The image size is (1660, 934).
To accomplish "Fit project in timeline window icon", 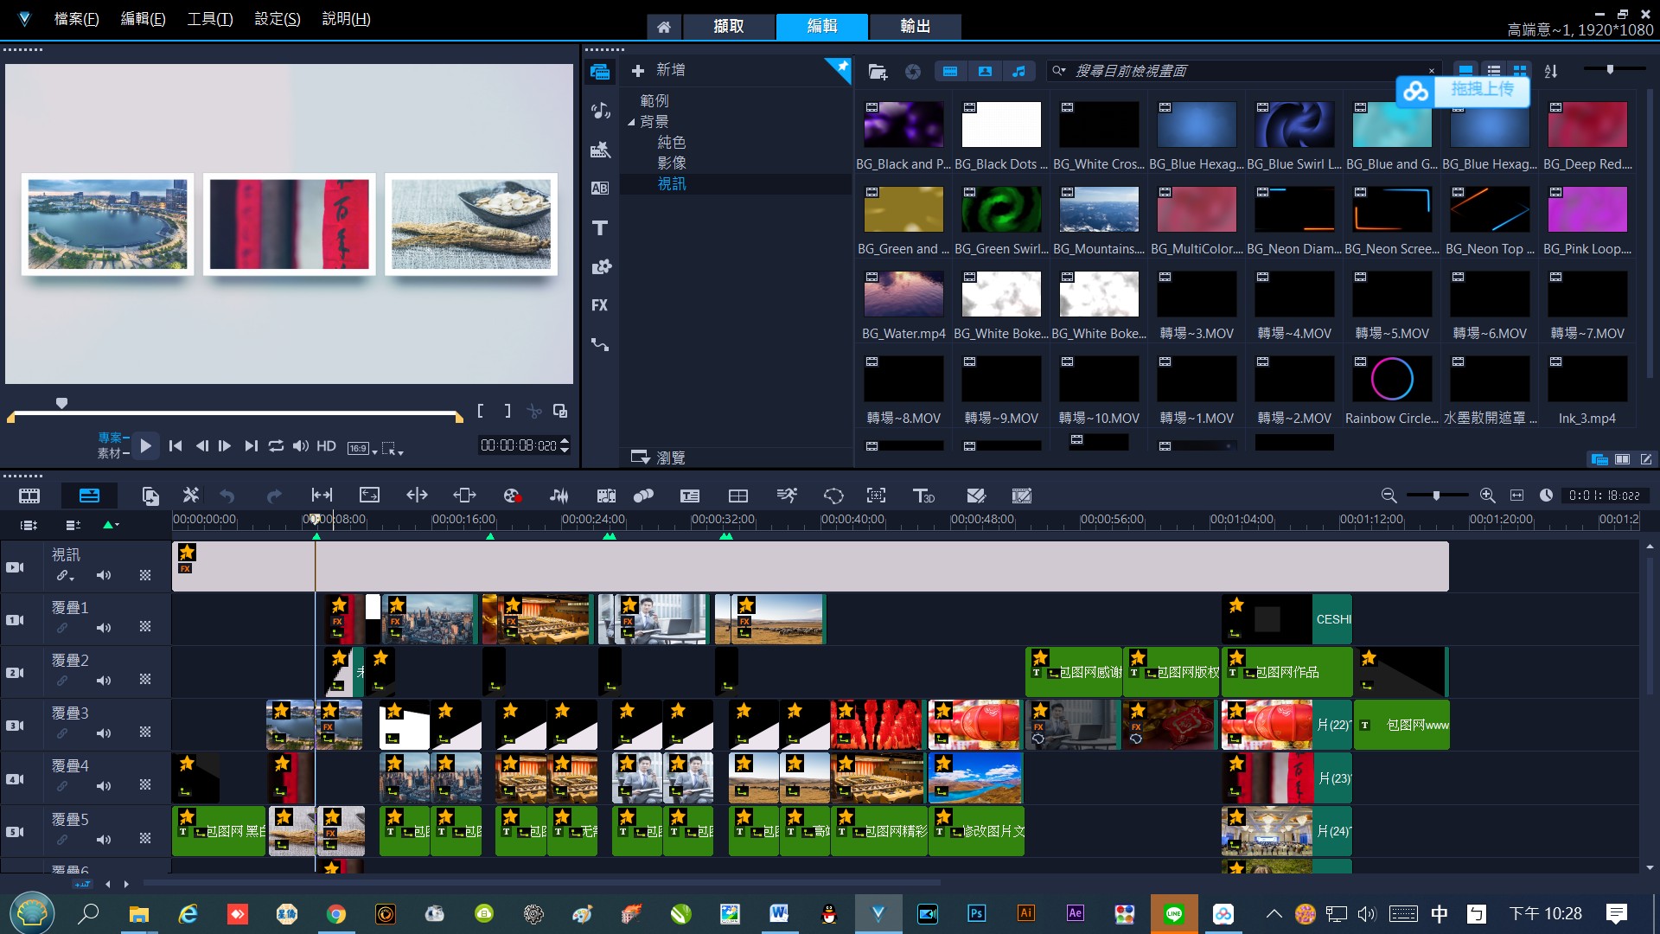I will pyautogui.click(x=1516, y=496).
